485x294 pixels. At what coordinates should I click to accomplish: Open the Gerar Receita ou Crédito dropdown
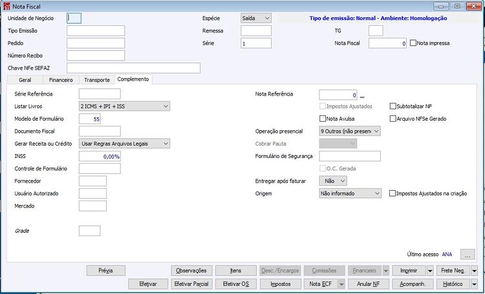[x=124, y=143]
